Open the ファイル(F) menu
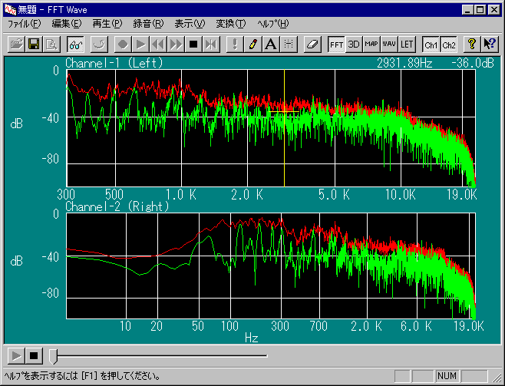 [24, 24]
